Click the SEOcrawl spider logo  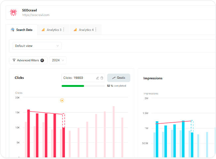pyautogui.click(x=14, y=13)
